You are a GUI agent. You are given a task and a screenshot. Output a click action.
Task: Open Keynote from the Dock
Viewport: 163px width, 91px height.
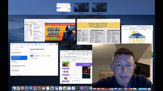pyautogui.click(x=69, y=88)
